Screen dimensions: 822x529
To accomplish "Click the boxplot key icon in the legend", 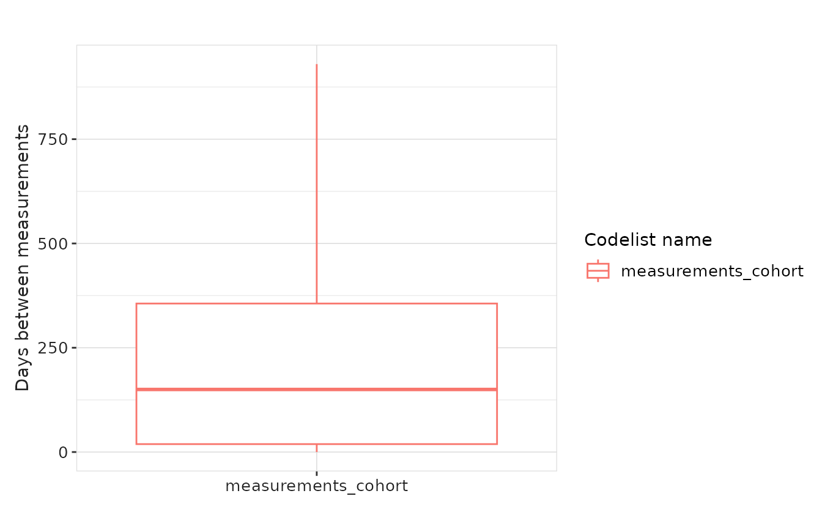I will 598,271.
